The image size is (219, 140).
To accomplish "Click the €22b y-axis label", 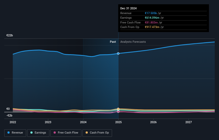I will tap(10, 35).
